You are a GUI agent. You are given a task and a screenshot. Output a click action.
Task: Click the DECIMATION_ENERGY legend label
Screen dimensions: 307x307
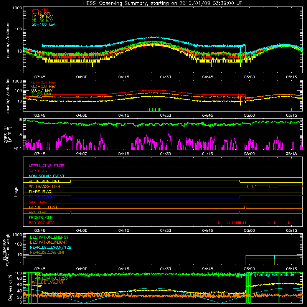(49, 237)
